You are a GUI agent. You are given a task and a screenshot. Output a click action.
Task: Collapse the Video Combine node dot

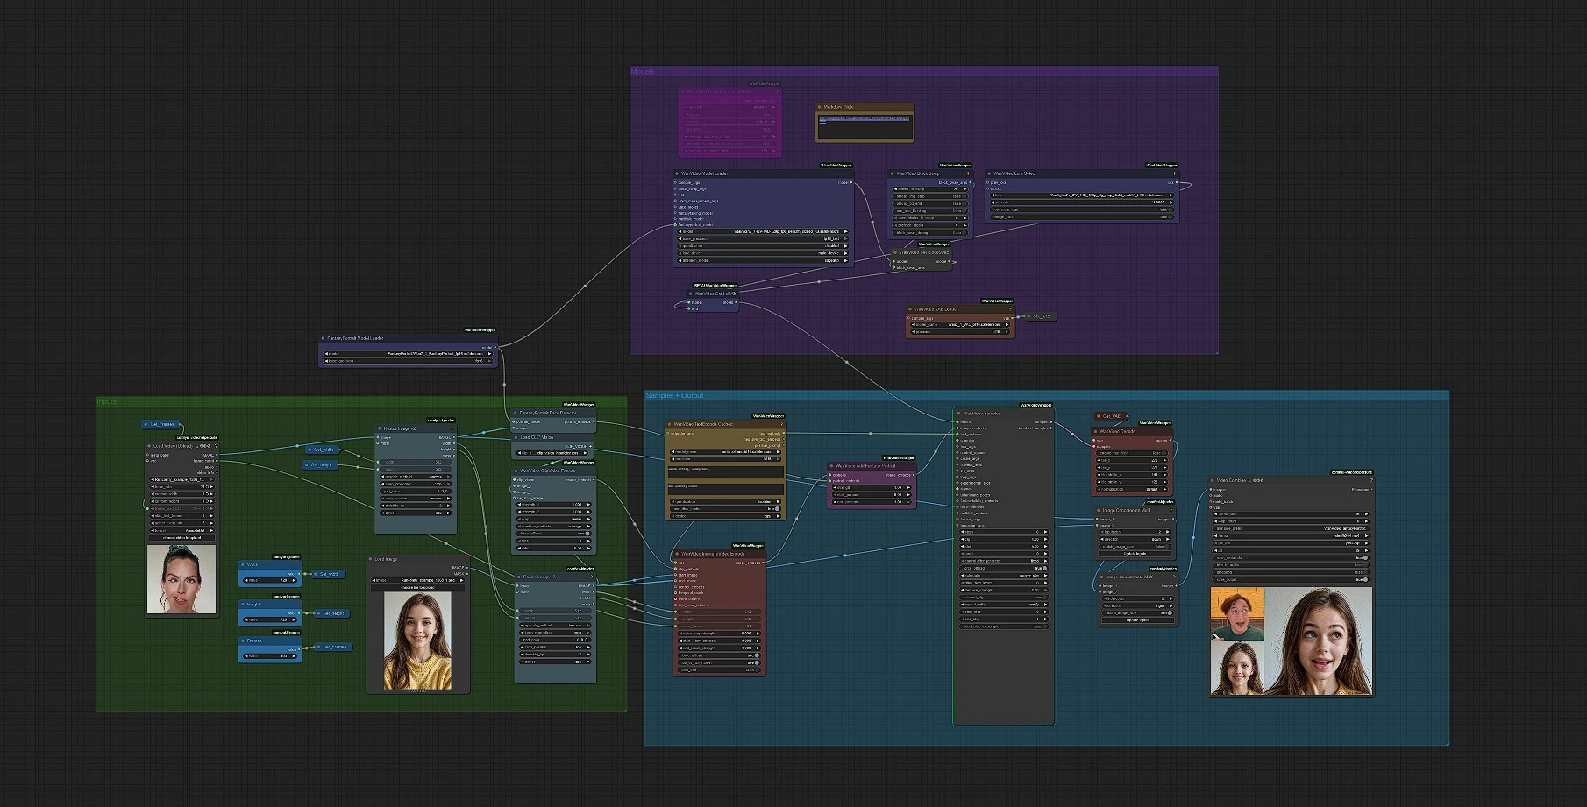[x=1213, y=480]
